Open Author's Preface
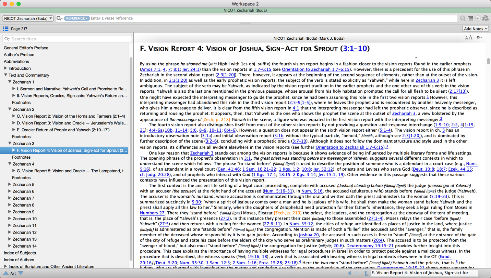 [x=19, y=55]
